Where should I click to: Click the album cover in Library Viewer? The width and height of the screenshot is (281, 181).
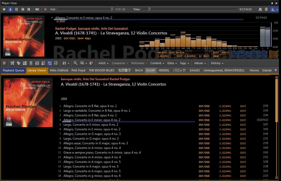(x=28, y=103)
